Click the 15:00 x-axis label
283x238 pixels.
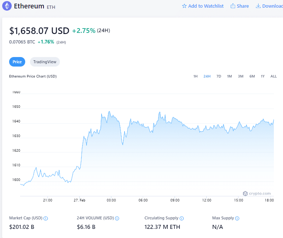238,200
